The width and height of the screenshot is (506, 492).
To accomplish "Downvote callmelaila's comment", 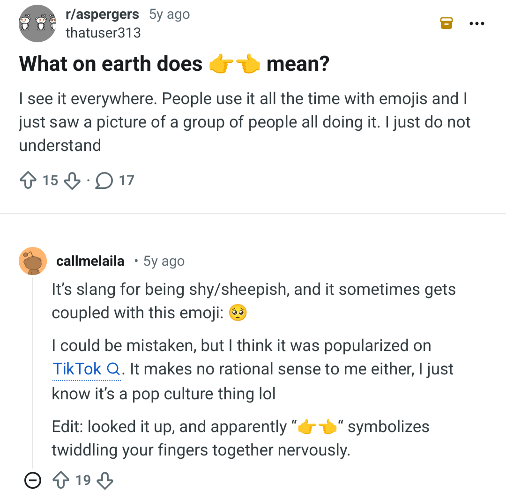I will tap(104, 480).
